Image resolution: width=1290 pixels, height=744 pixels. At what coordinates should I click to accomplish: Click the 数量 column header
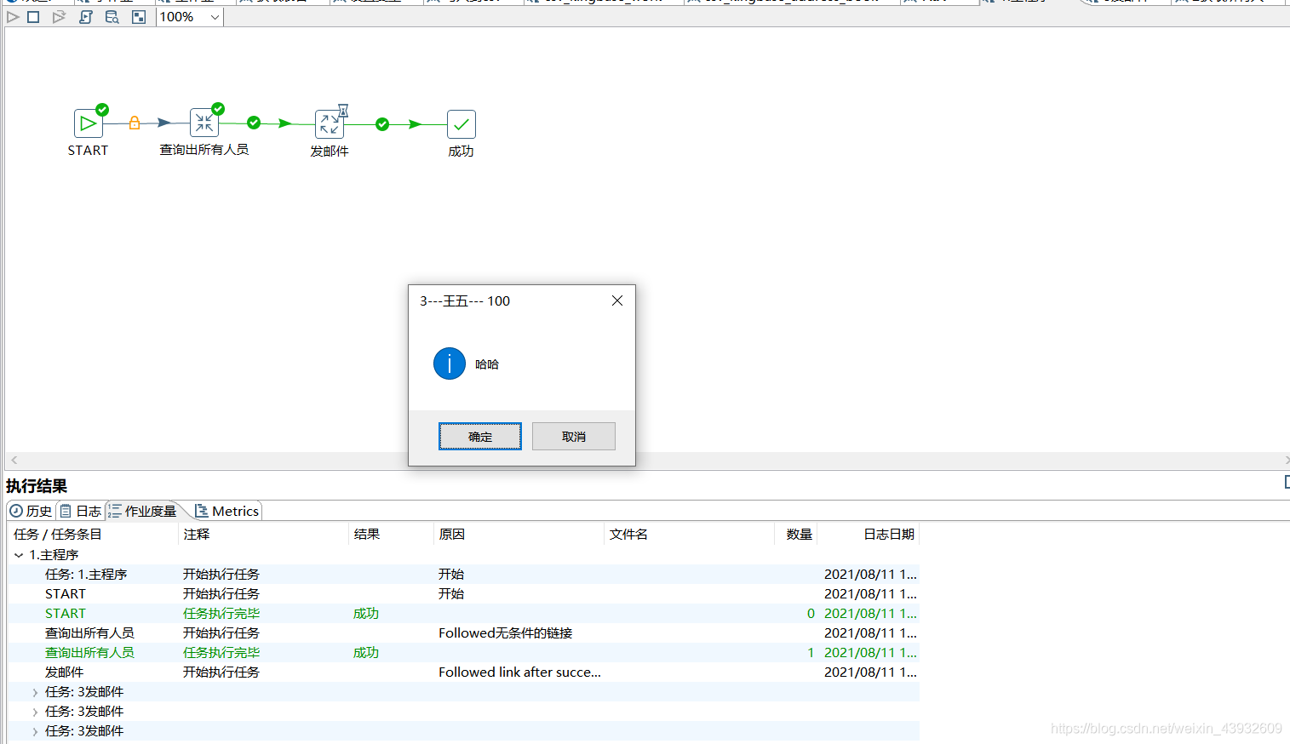[x=796, y=534]
